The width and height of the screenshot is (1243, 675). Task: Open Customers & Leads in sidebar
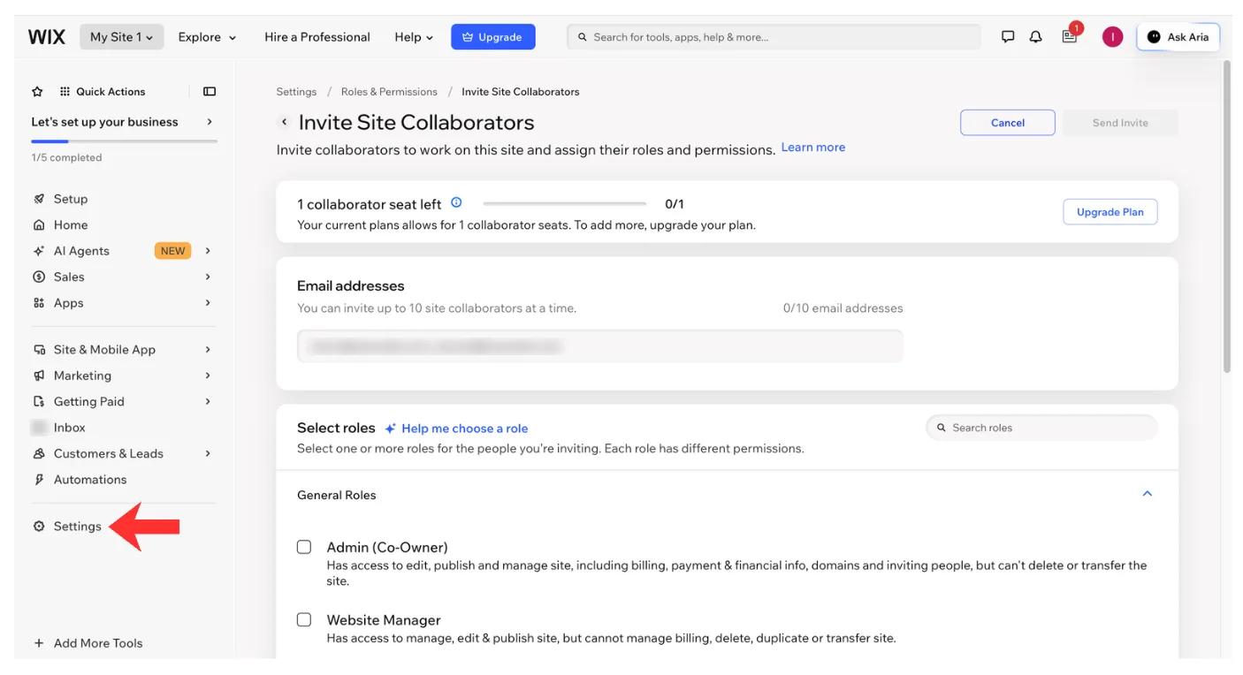(x=109, y=454)
